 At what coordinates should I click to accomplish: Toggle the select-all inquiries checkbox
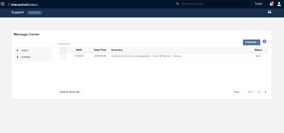[x=63, y=50]
